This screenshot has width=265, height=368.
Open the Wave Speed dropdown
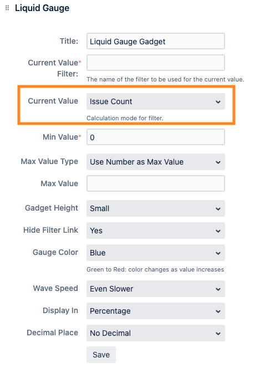point(156,289)
